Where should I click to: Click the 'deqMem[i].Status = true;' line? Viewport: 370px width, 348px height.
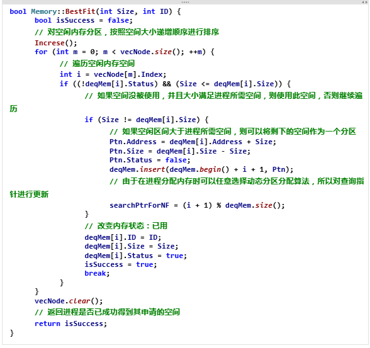pos(136,255)
